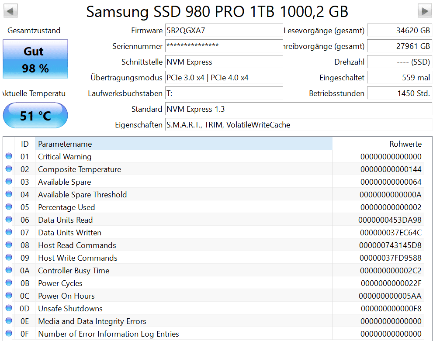Select the Available Spare Threshold parameter name
The height and width of the screenshot is (341, 433).
(82, 195)
